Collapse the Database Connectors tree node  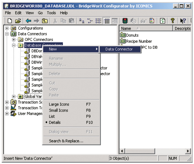[14, 45]
